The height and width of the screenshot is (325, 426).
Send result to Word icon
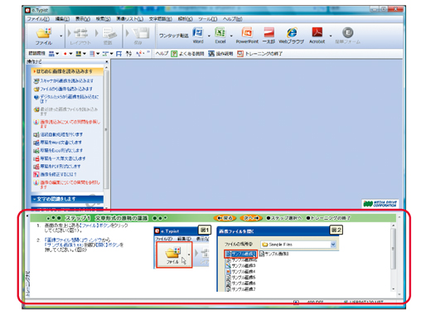198,32
